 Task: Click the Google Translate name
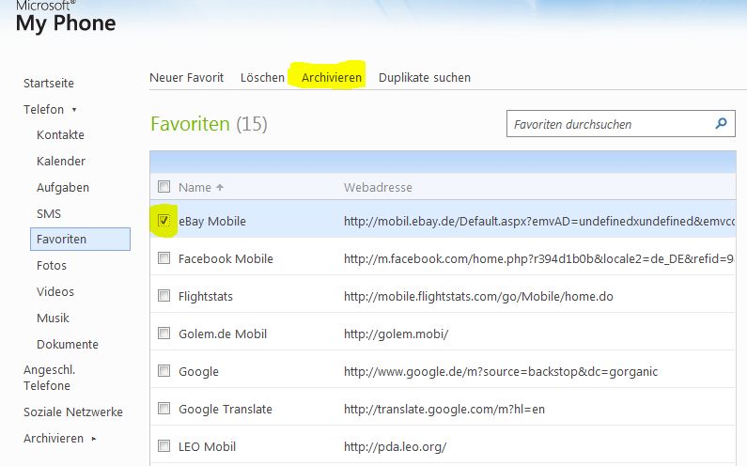[x=225, y=409]
